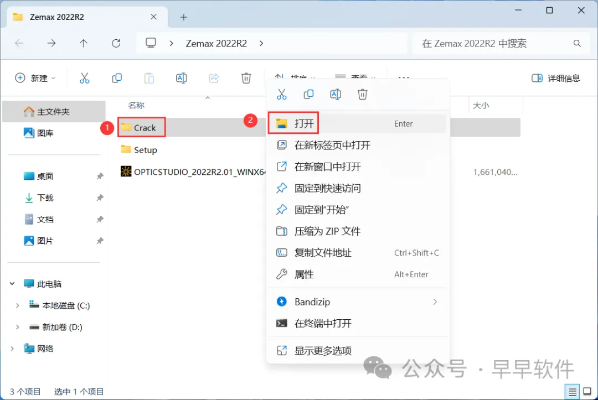
Task: Click the Share icon in the toolbar
Action: (214, 78)
